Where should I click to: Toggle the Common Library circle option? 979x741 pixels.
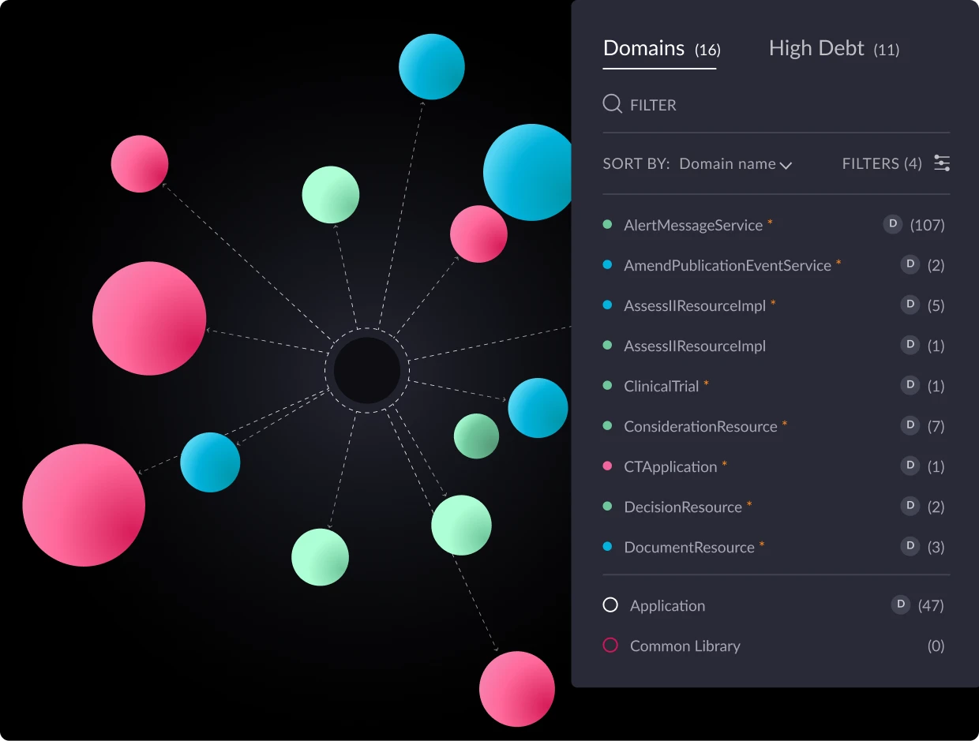tap(610, 646)
